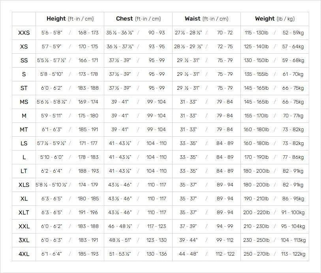The image size is (321, 273).
Task: Select the XXL size row label
Action: (x=24, y=226)
